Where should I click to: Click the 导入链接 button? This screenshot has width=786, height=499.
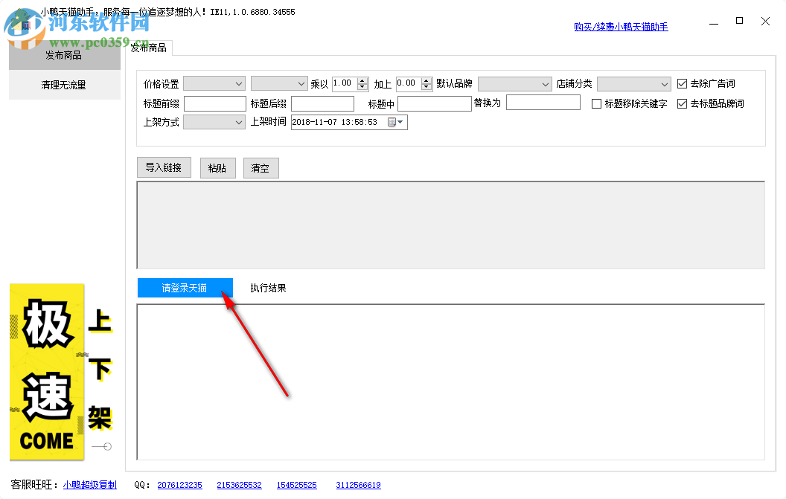164,167
